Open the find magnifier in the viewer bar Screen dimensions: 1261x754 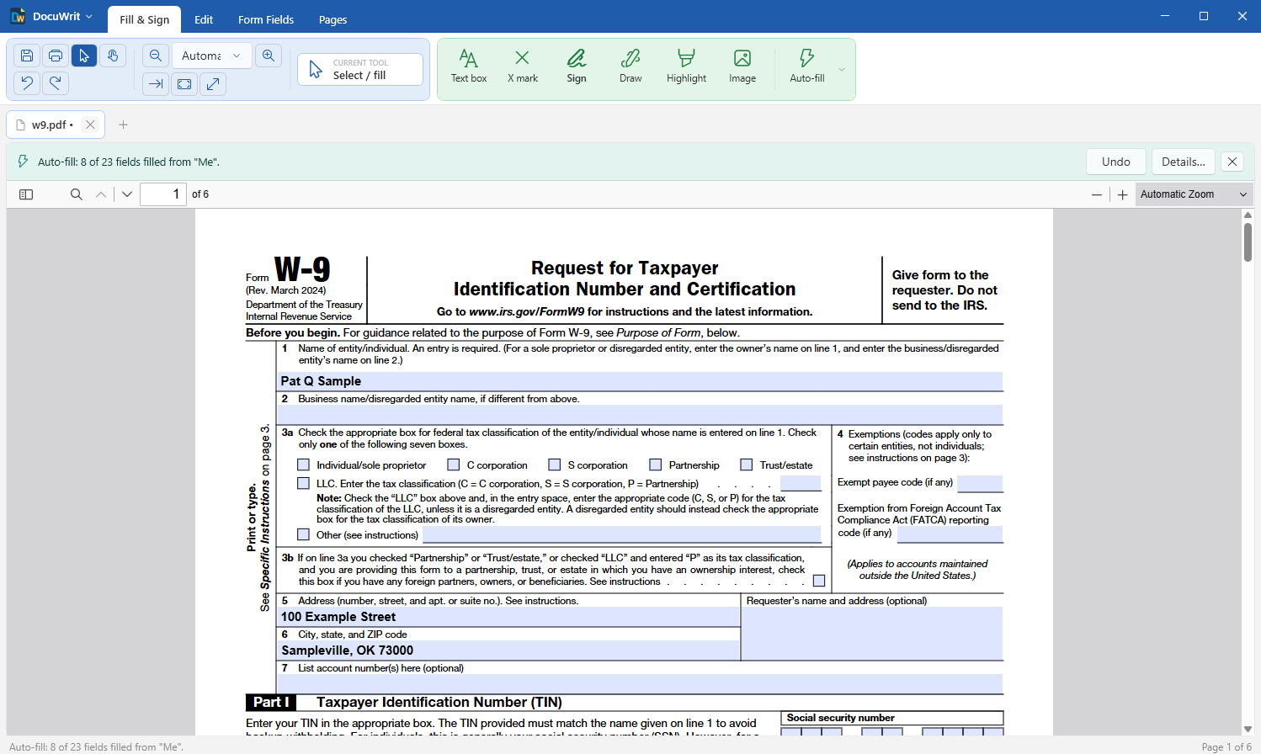coord(77,194)
